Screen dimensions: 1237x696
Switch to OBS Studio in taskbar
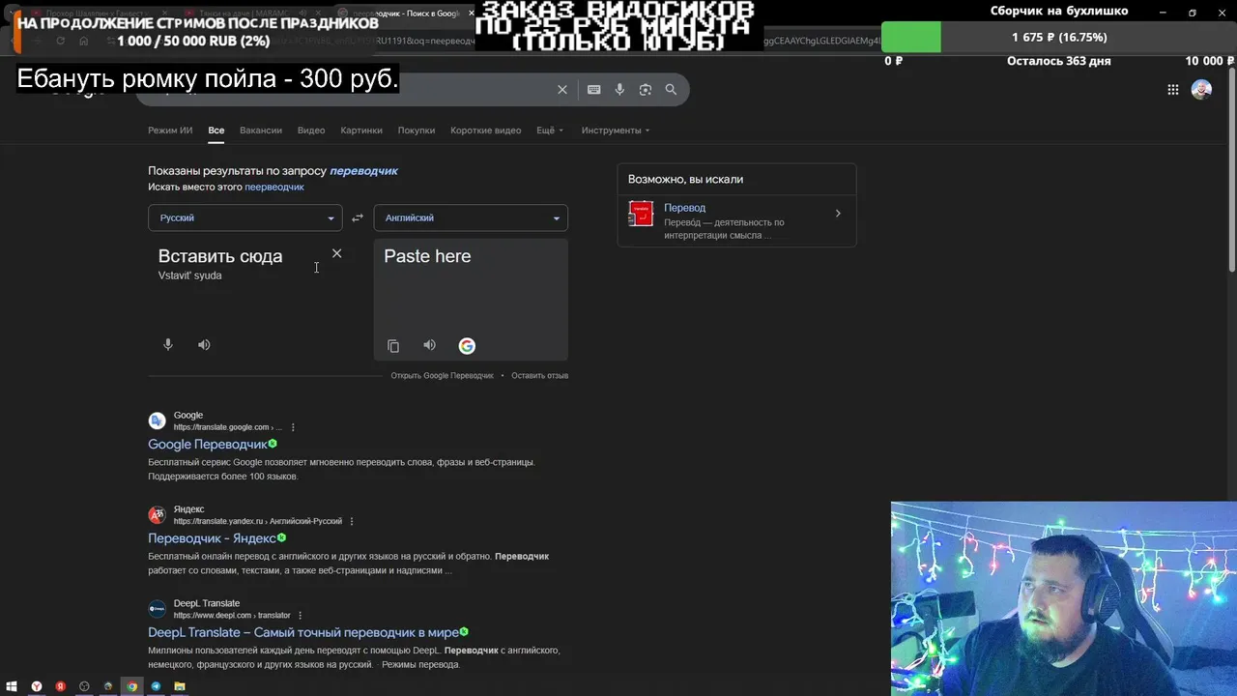pos(84,686)
